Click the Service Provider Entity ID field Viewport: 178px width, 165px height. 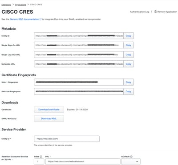(67, 139)
